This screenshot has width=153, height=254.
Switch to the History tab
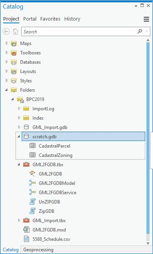pyautogui.click(x=72, y=19)
